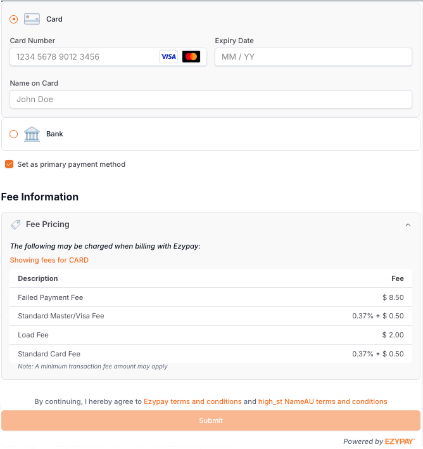The image size is (423, 449).
Task: Click the $ 8.50 fee value
Action: click(x=393, y=297)
